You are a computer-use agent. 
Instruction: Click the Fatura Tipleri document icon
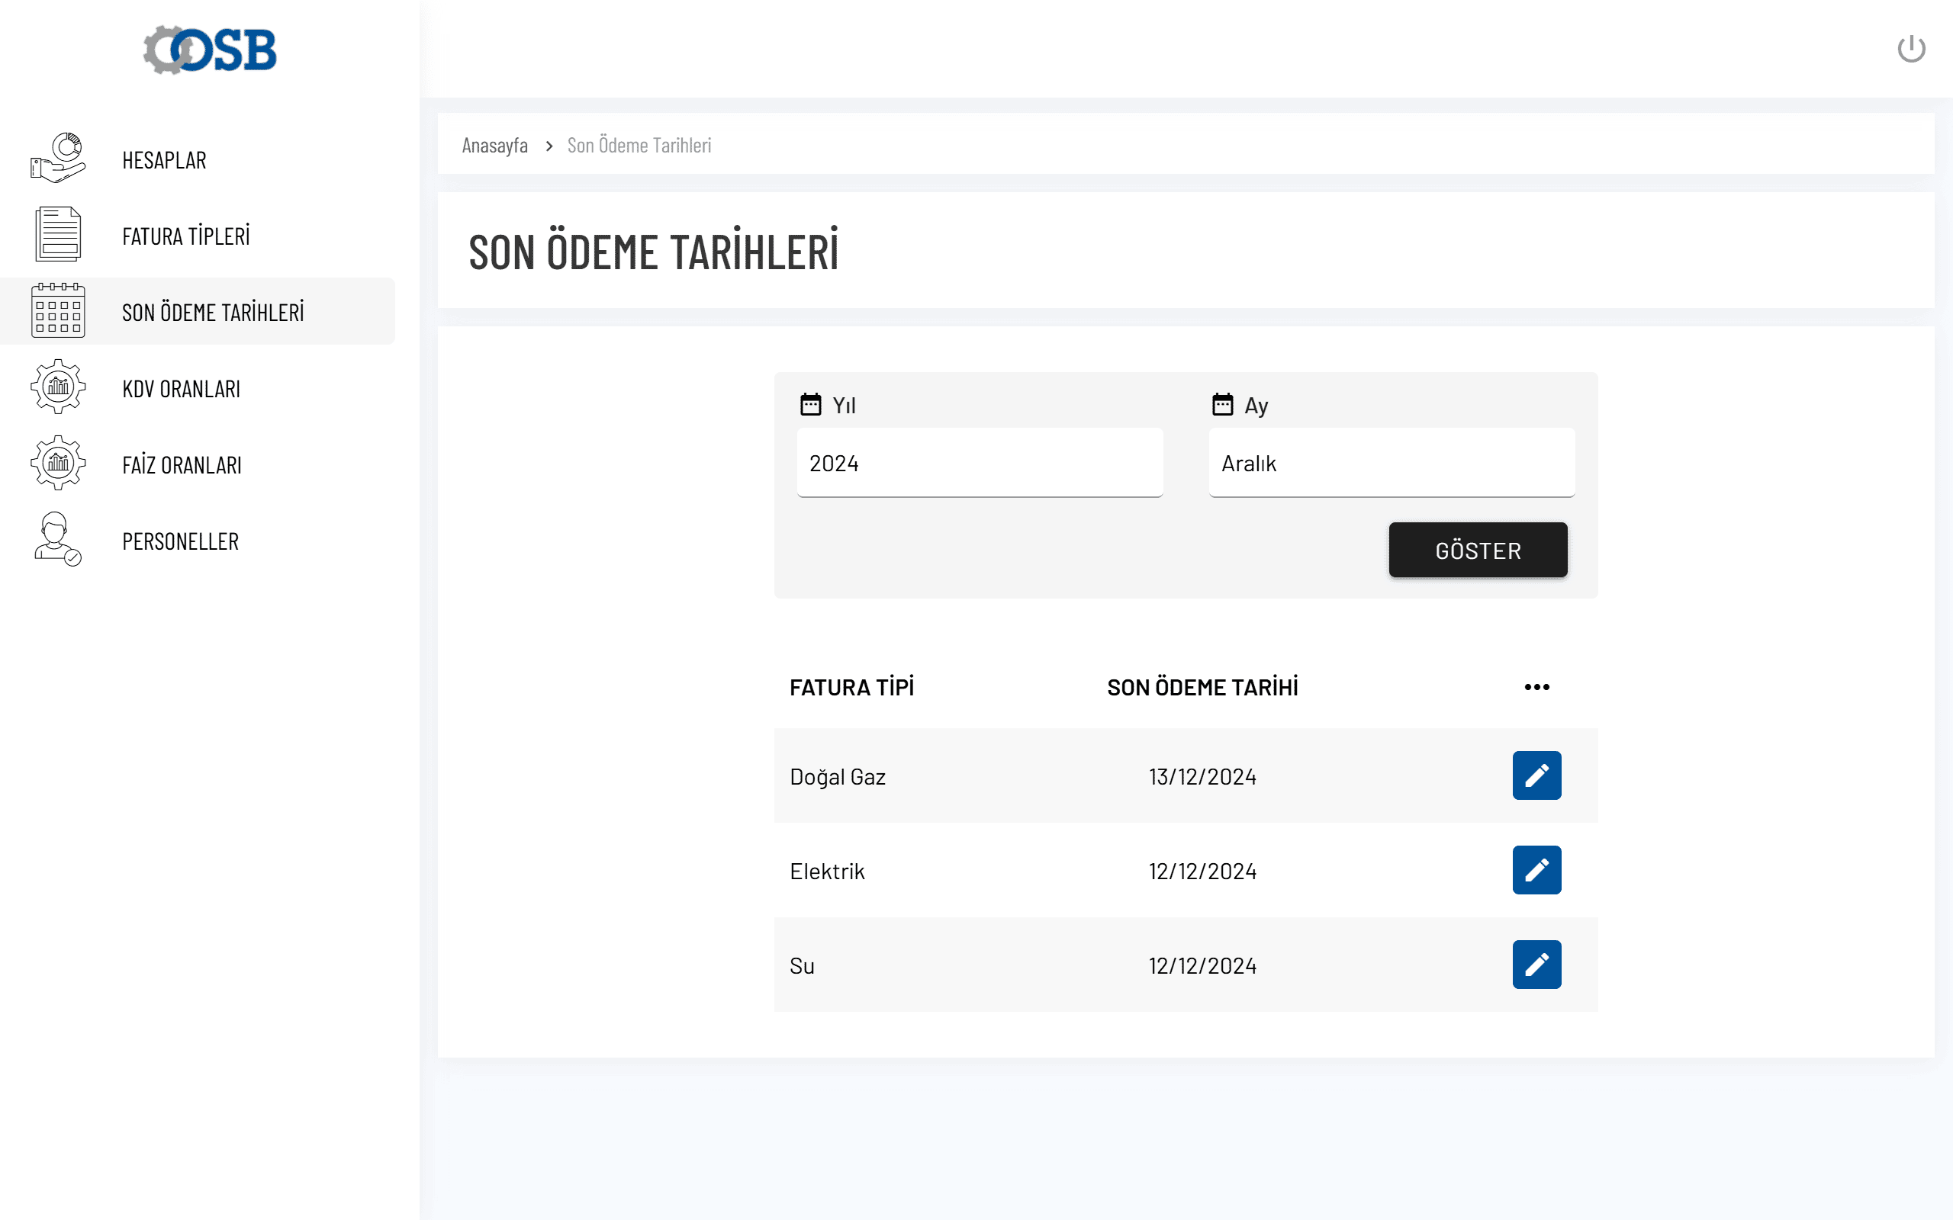(x=58, y=235)
